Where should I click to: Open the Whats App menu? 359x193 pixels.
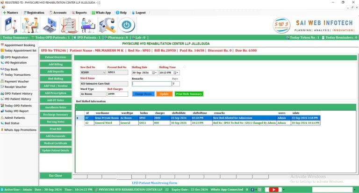tap(101, 13)
